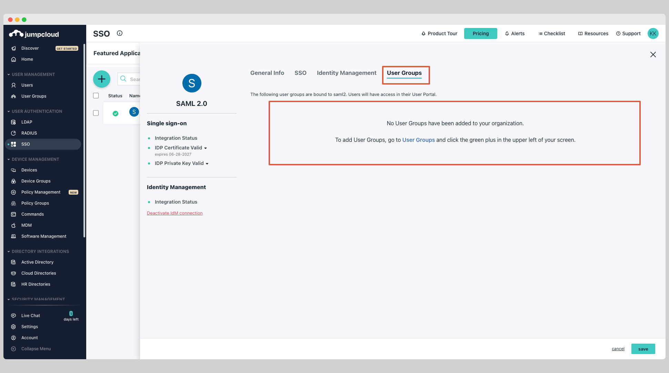Viewport: 669px width, 373px height.
Task: Expand the IDP Certificate Valid dropdown
Action: 206,148
